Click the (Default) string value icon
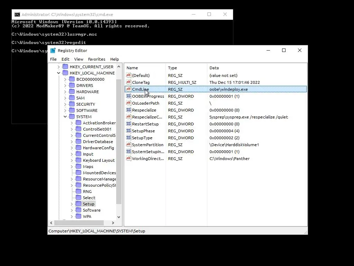354x266 pixels. (129, 75)
